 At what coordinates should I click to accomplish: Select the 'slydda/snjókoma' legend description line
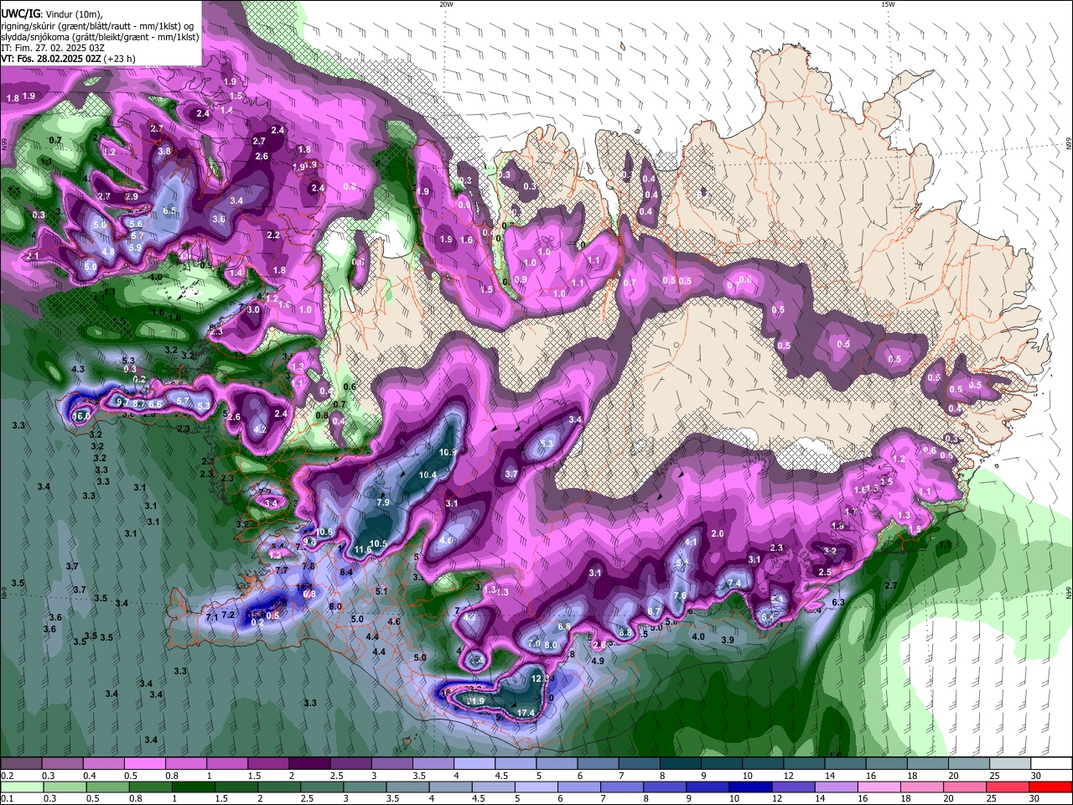point(100,37)
